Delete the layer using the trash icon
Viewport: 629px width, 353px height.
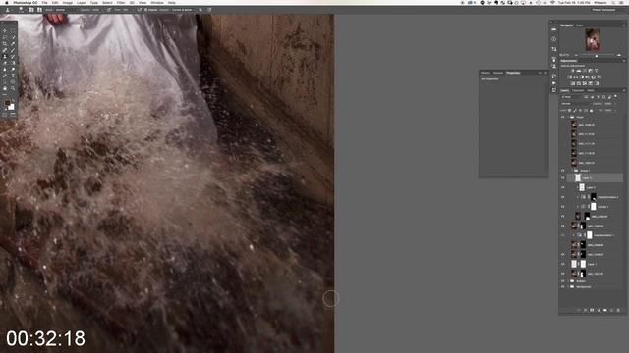pyautogui.click(x=618, y=310)
